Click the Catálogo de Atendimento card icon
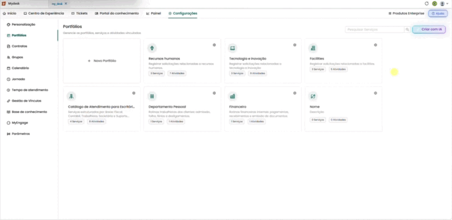 [x=71, y=96]
